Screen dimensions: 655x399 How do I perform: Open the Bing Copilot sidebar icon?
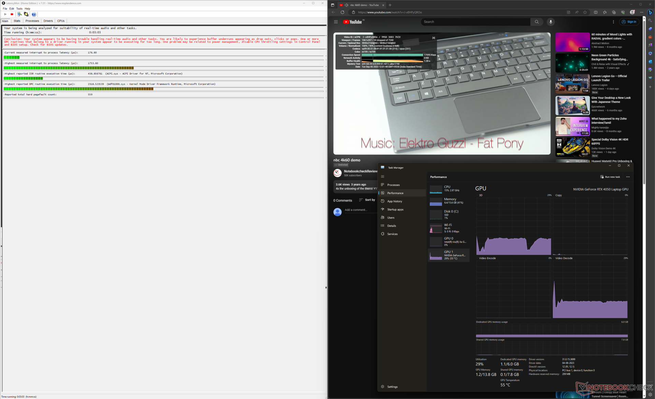point(650,12)
